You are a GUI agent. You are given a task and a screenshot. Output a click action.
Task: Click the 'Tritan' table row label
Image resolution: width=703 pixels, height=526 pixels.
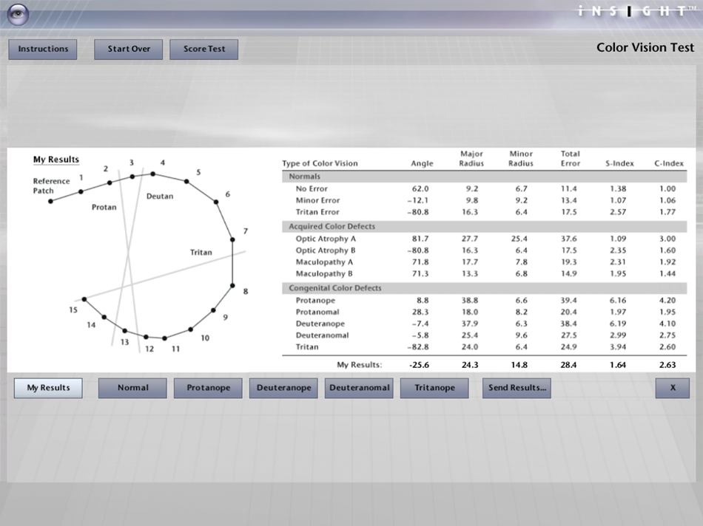point(307,347)
